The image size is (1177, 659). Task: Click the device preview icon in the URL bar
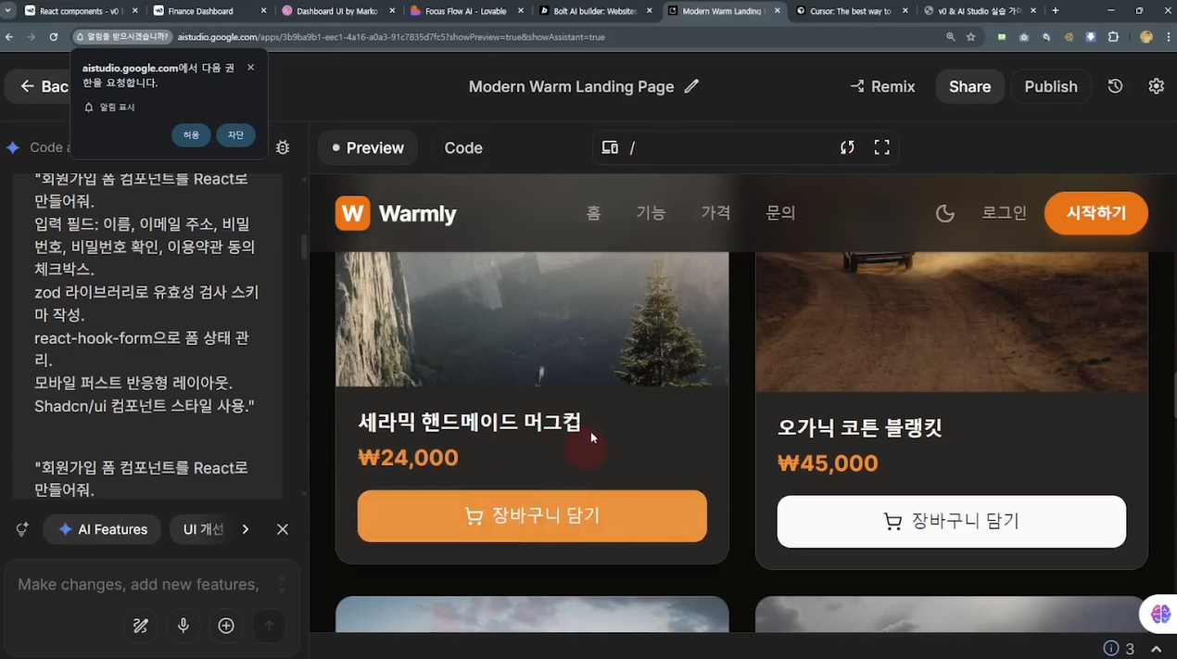(x=610, y=147)
